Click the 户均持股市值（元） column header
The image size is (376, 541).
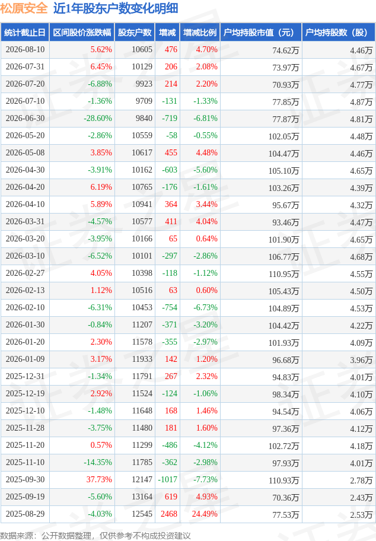click(x=261, y=33)
